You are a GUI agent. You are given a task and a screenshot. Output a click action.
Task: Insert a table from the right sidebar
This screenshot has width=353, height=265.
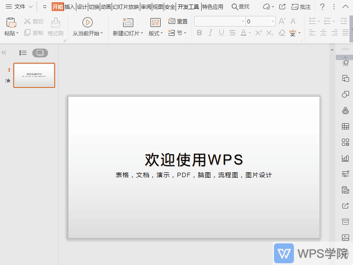pyautogui.click(x=345, y=126)
